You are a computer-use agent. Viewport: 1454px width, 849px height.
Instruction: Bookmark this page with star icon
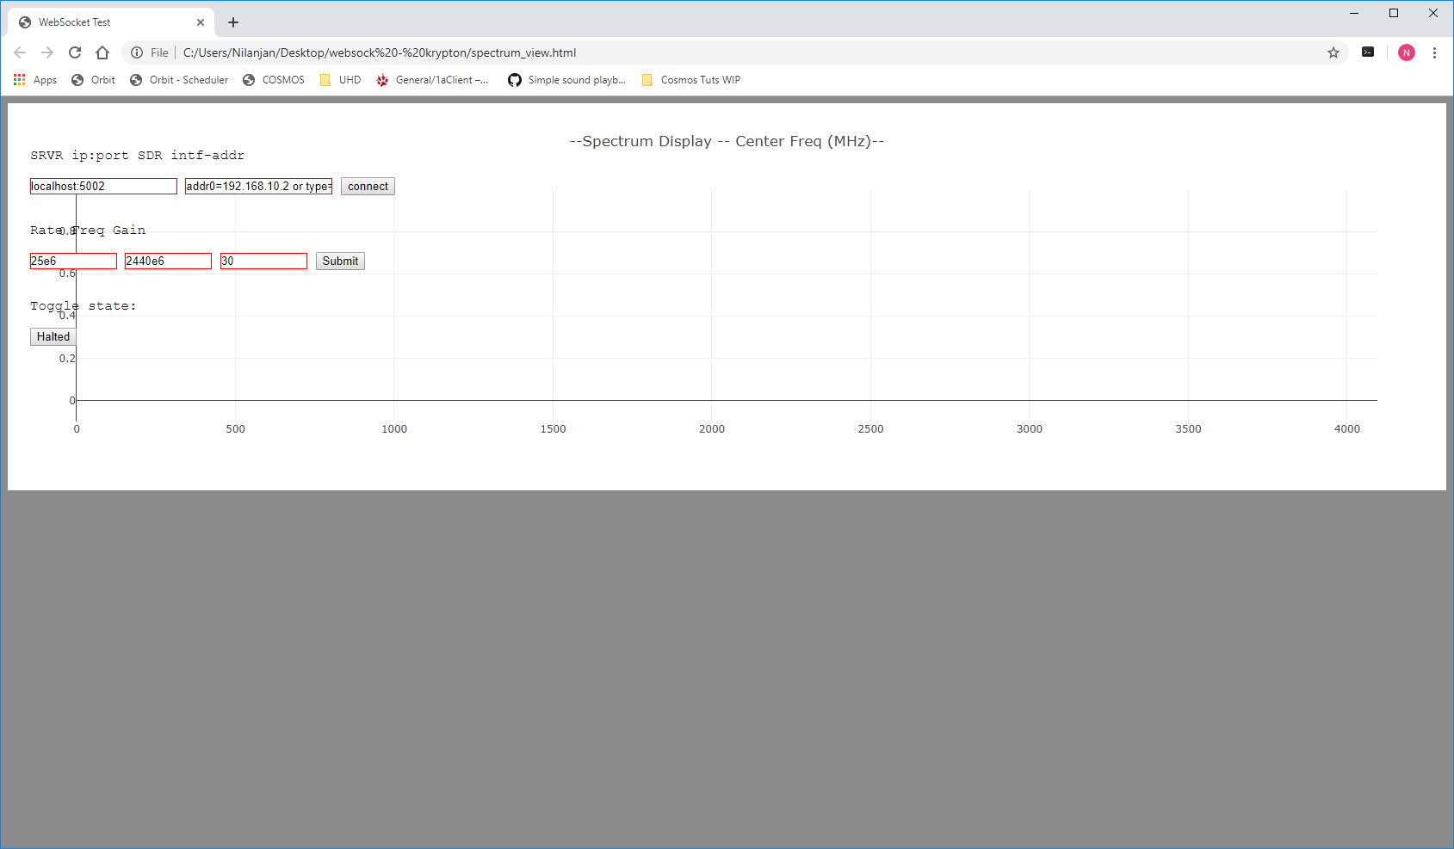1333,52
